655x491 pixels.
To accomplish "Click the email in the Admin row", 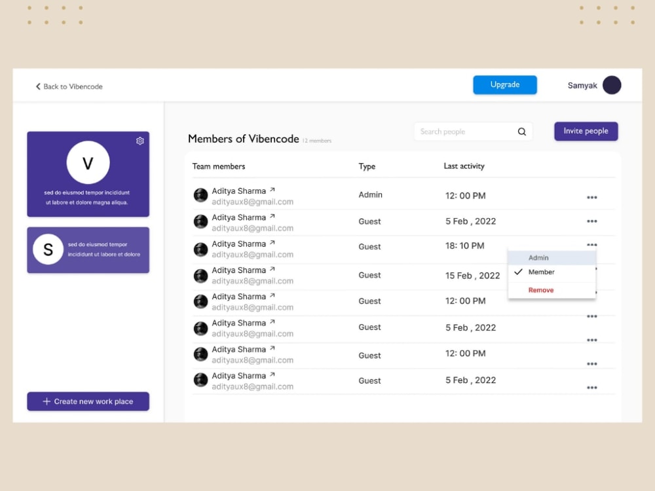I will pyautogui.click(x=252, y=202).
